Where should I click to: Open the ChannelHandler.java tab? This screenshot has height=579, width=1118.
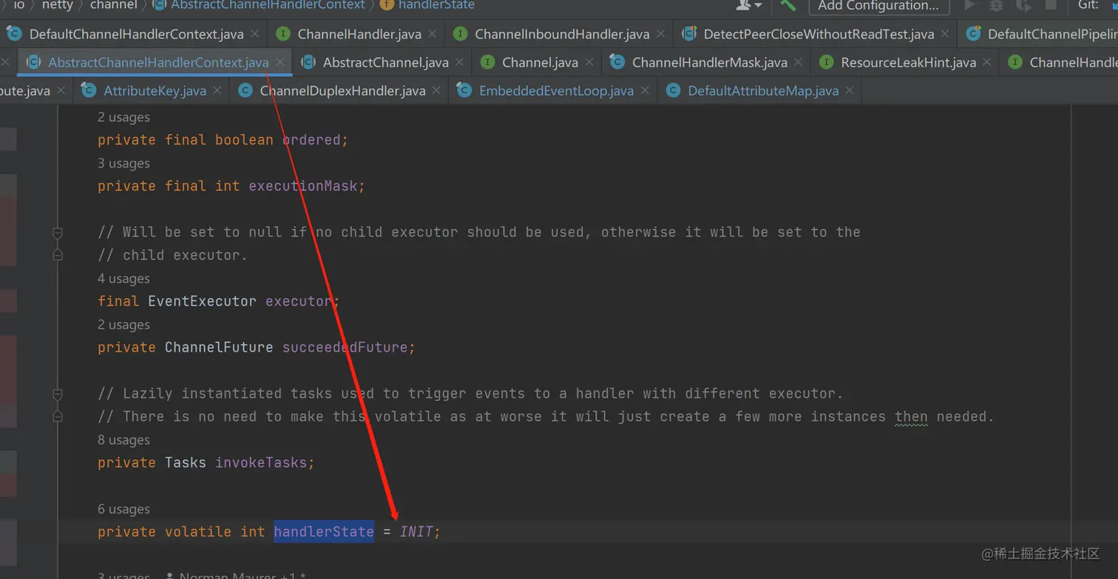pyautogui.click(x=359, y=34)
